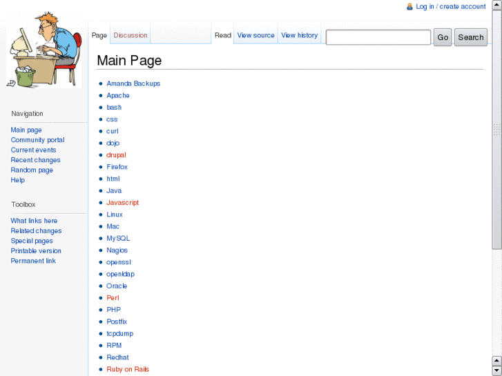Open the html article link
Viewport: 502px width, 376px height.
click(113, 179)
